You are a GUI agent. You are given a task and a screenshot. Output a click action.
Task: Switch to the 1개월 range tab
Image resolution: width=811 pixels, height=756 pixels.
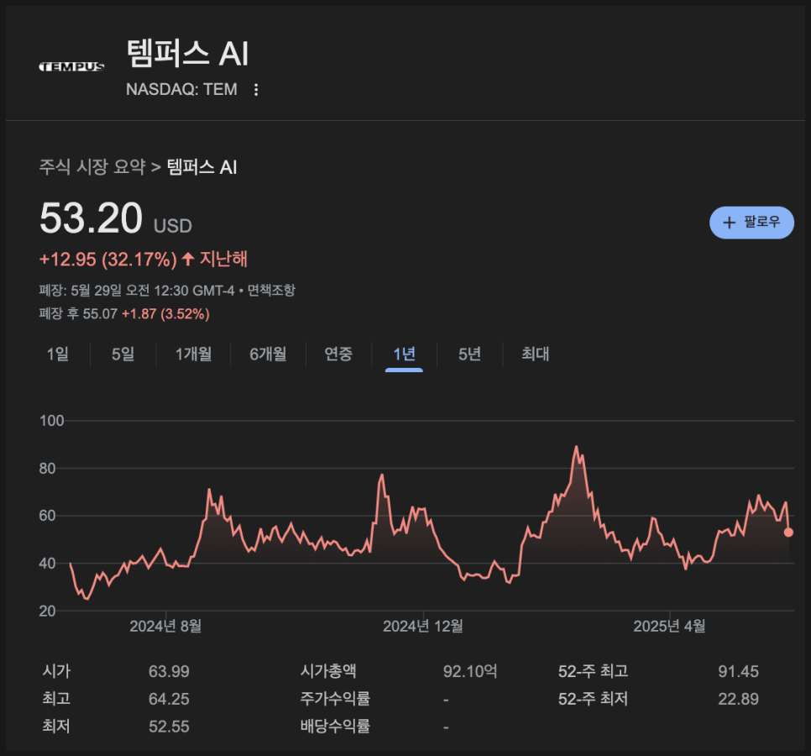(193, 354)
